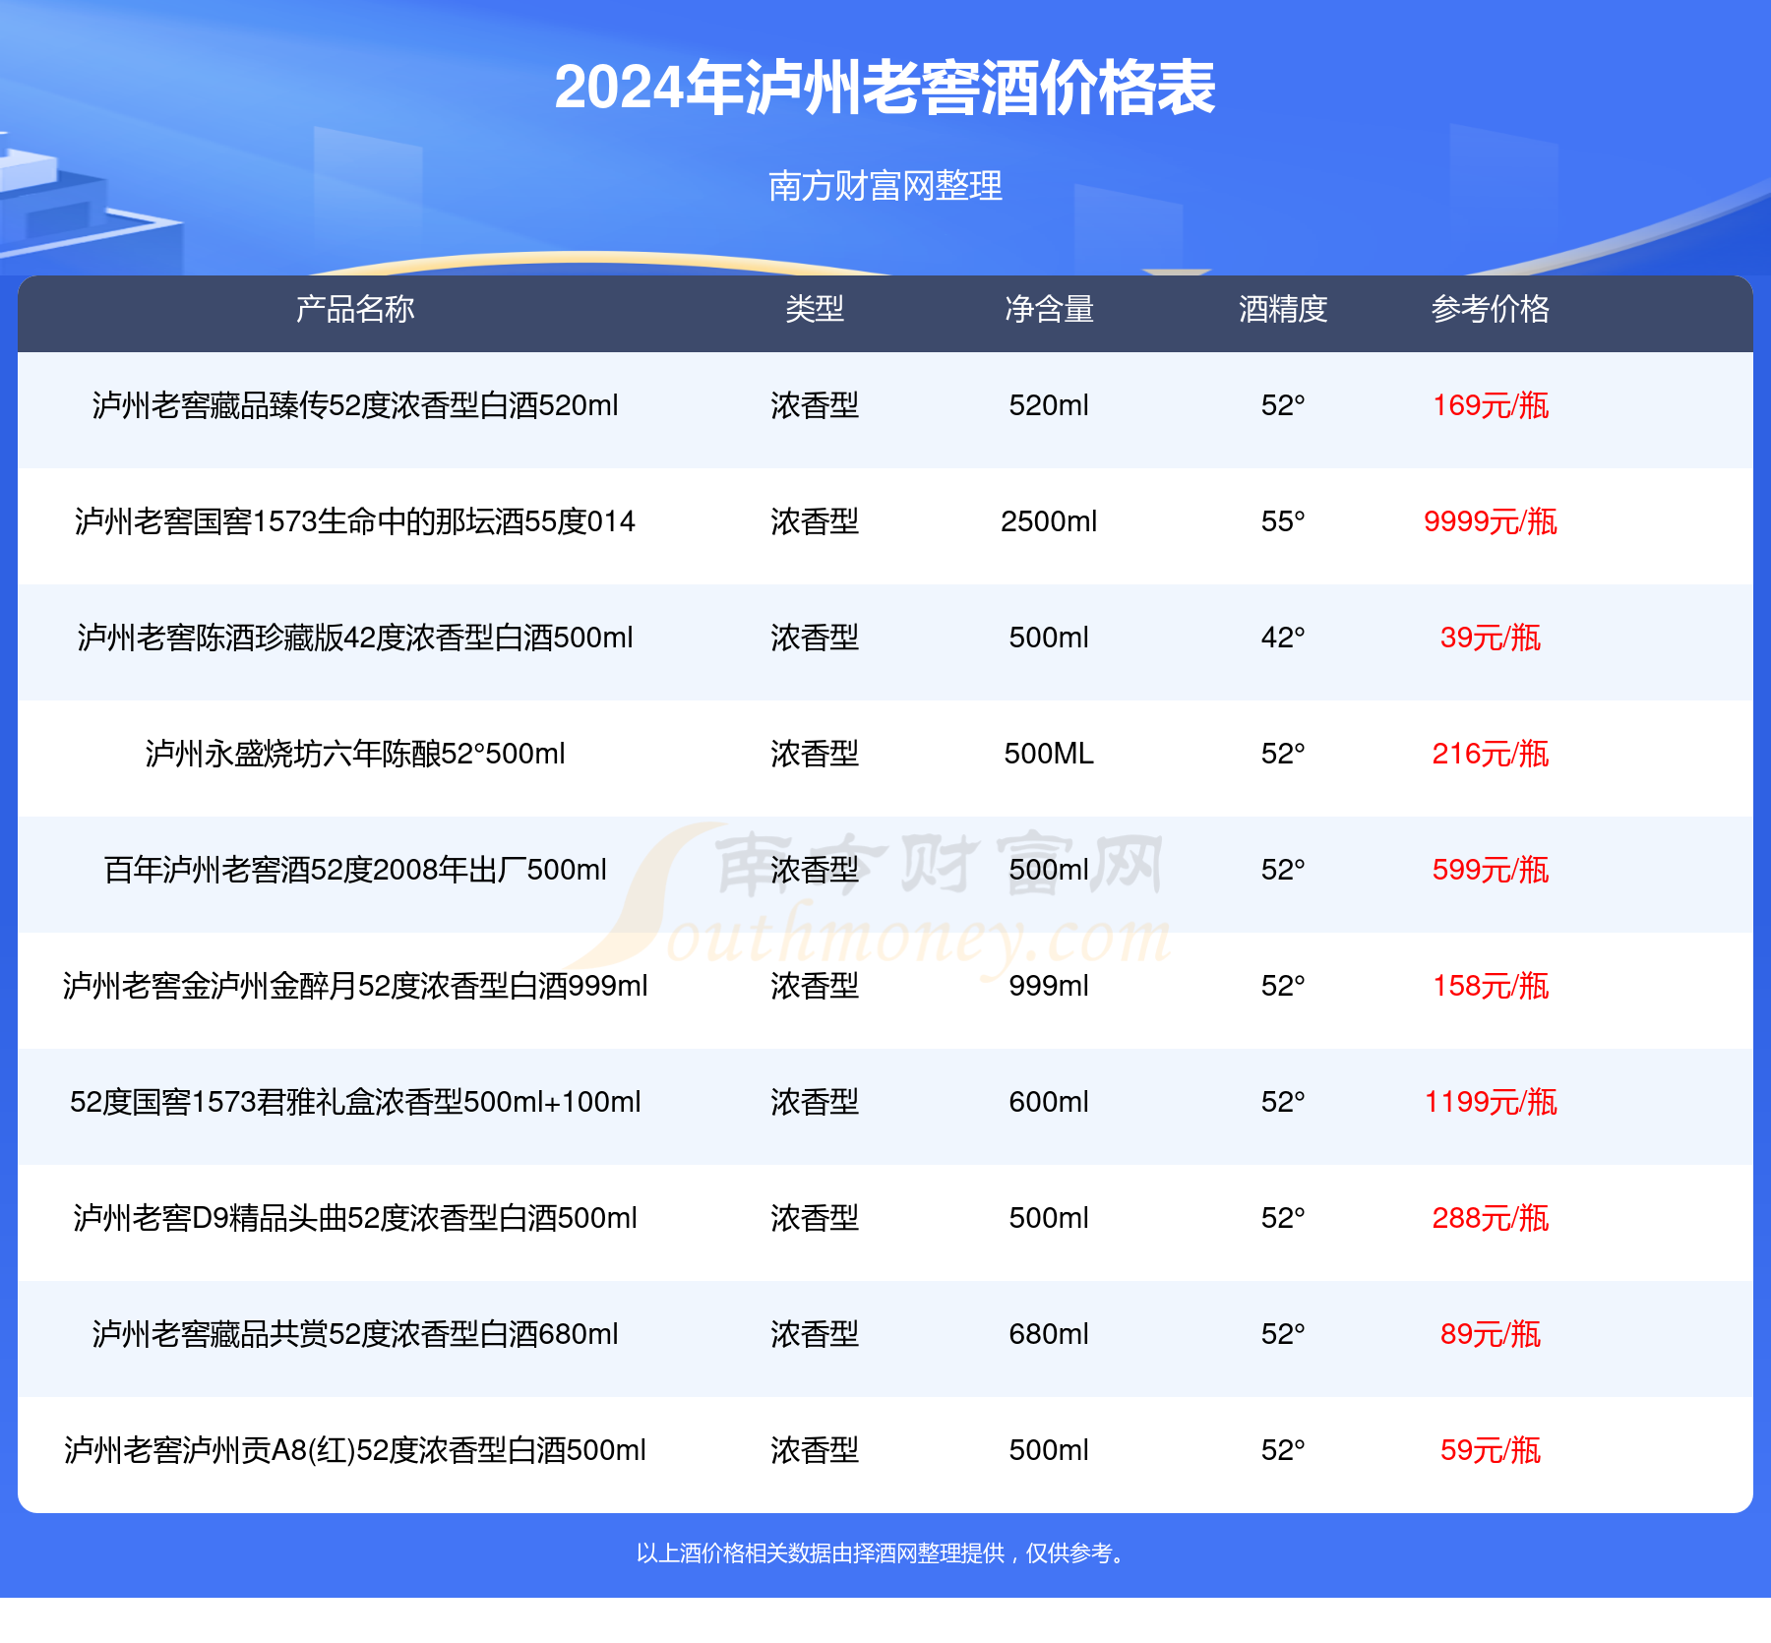Select product 泸州老窖D9精品头曲52度浓香型白酒500ml
The image size is (1771, 1643).
pos(355,1218)
